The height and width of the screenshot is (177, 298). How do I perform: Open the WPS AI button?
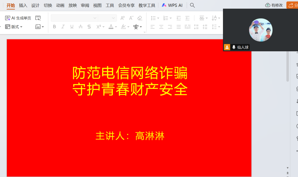[172, 5]
